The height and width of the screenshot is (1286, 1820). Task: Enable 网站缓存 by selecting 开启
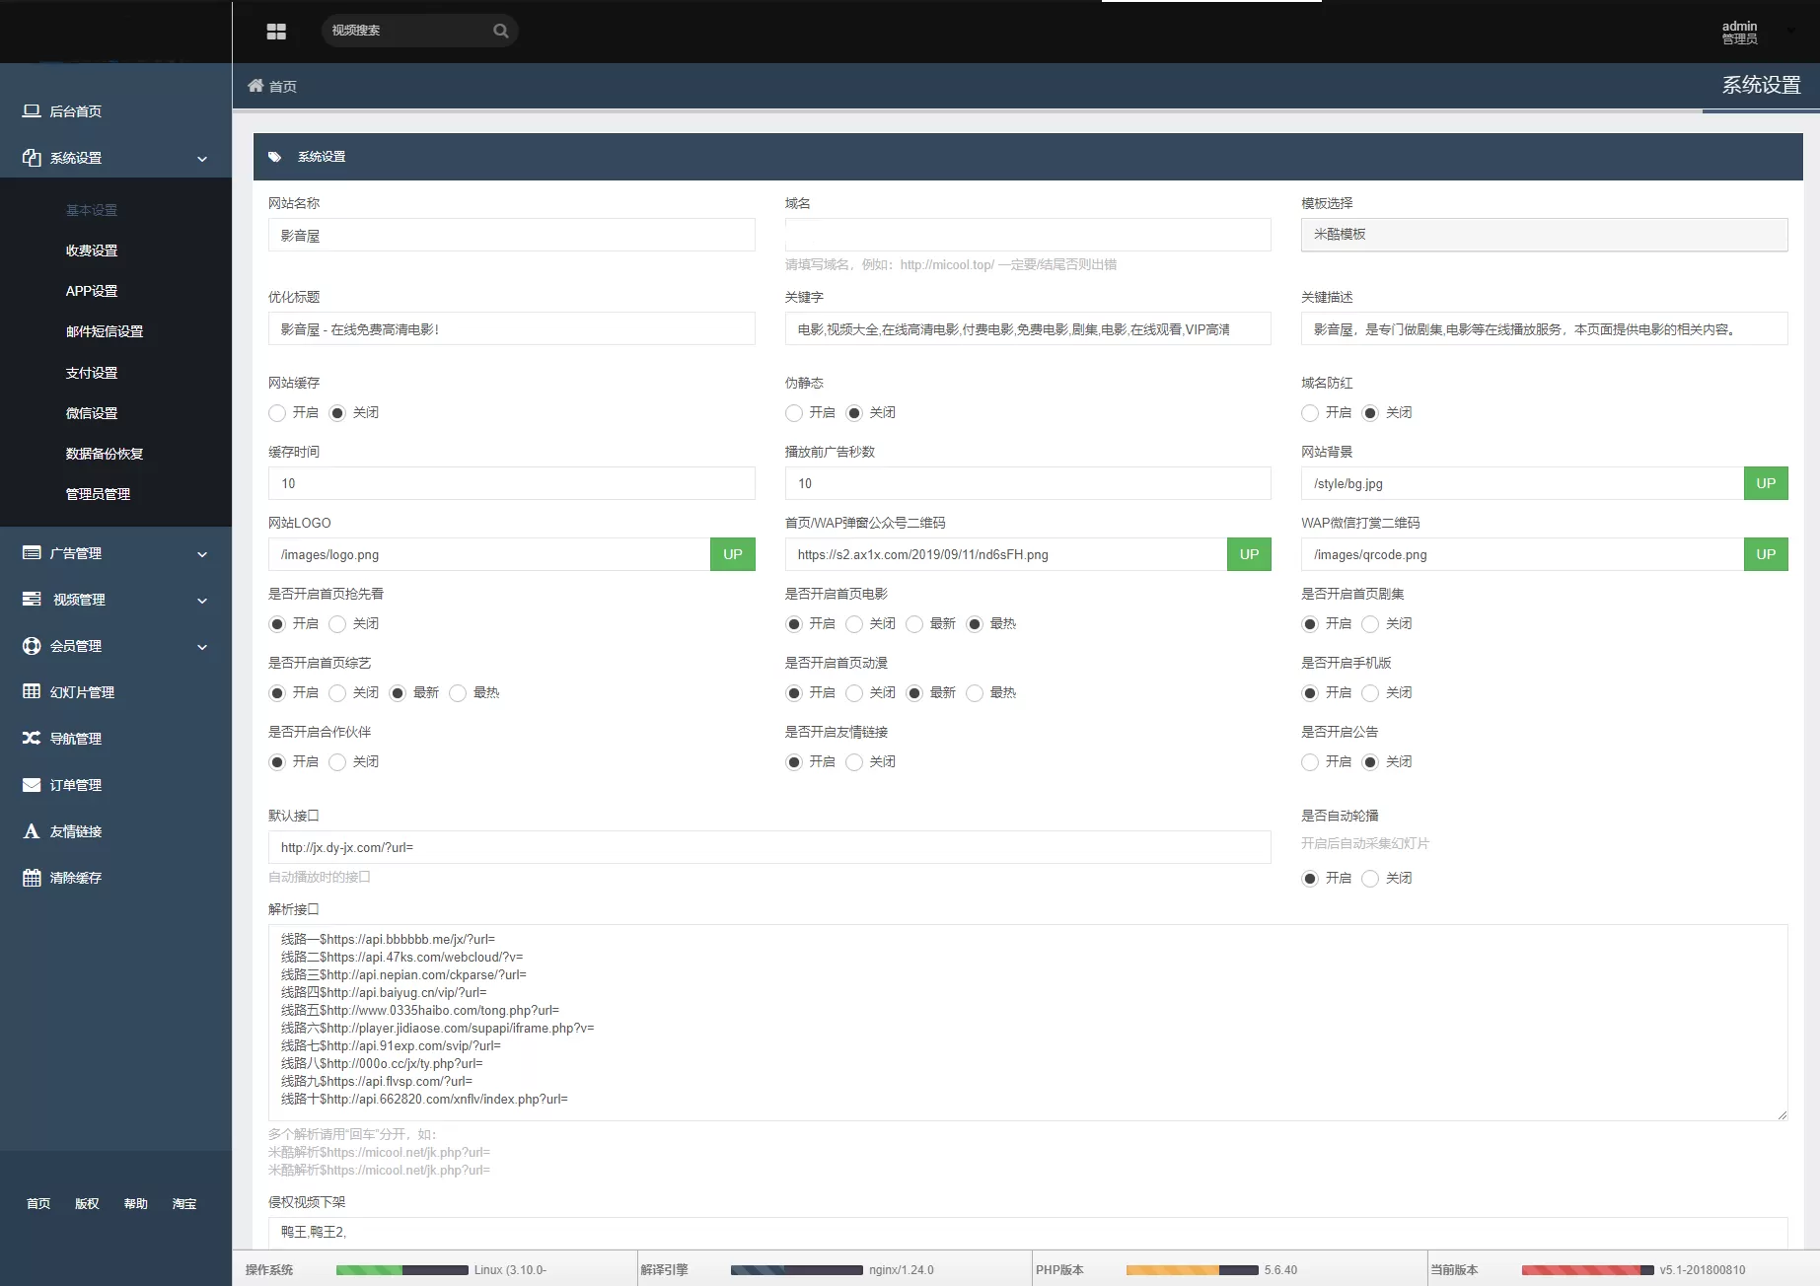(277, 413)
